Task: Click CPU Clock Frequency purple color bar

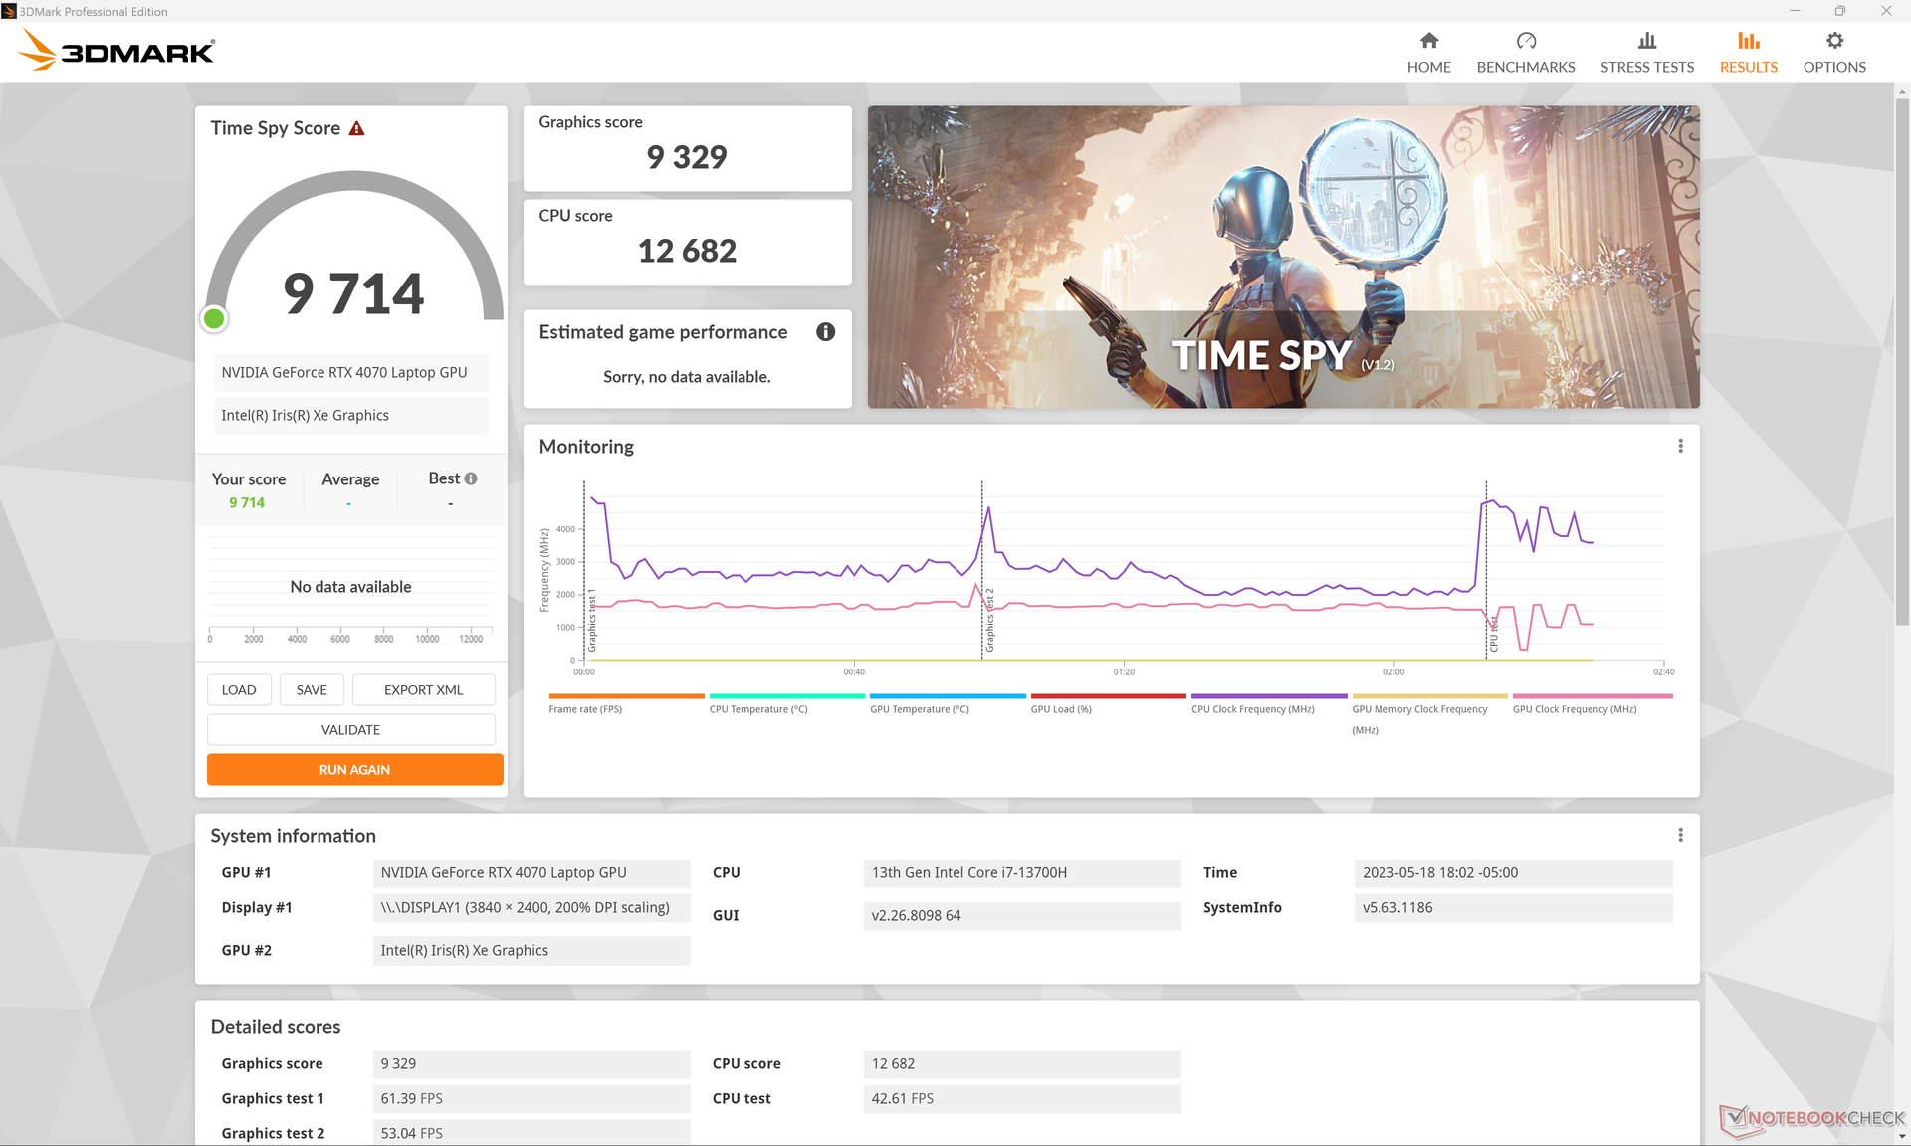Action: click(1268, 696)
